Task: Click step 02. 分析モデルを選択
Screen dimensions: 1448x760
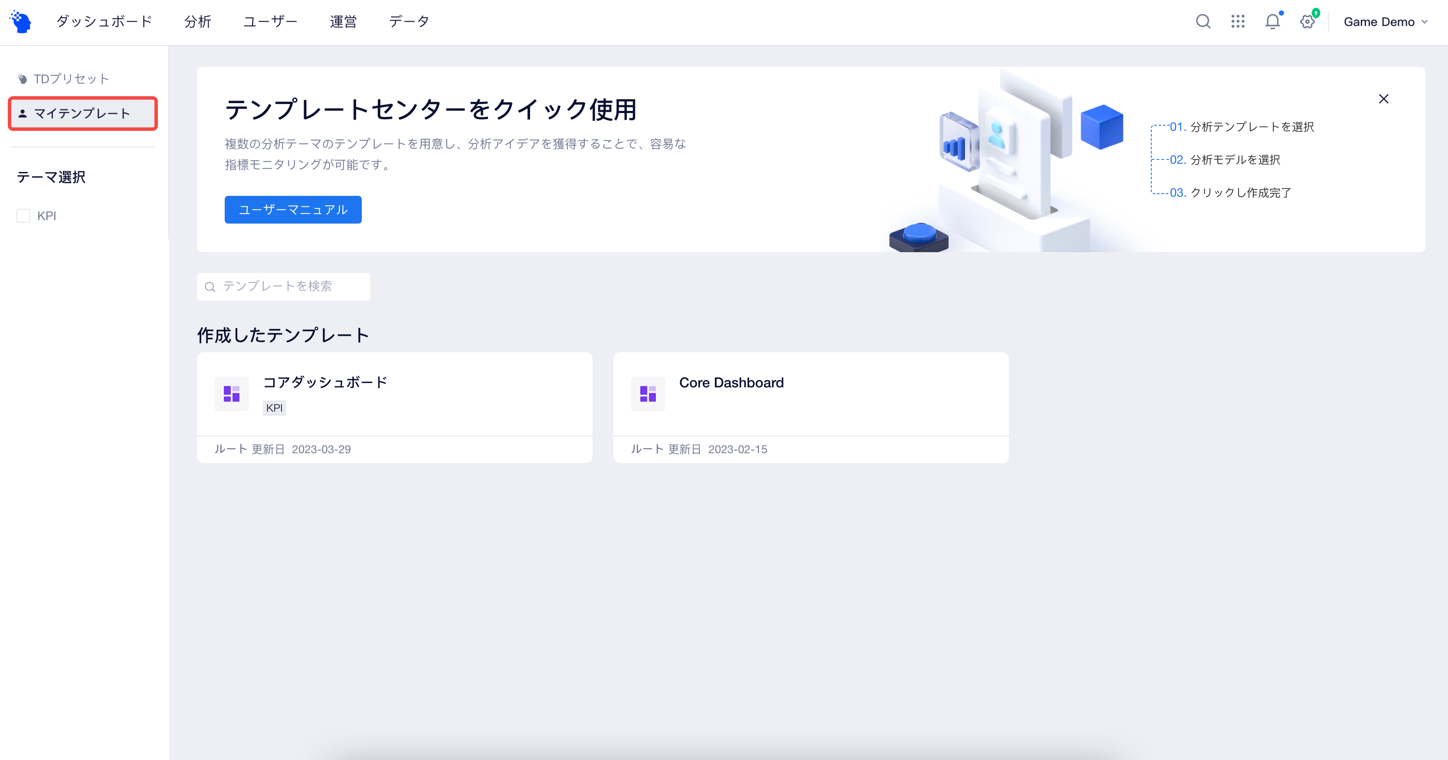Action: [1225, 160]
